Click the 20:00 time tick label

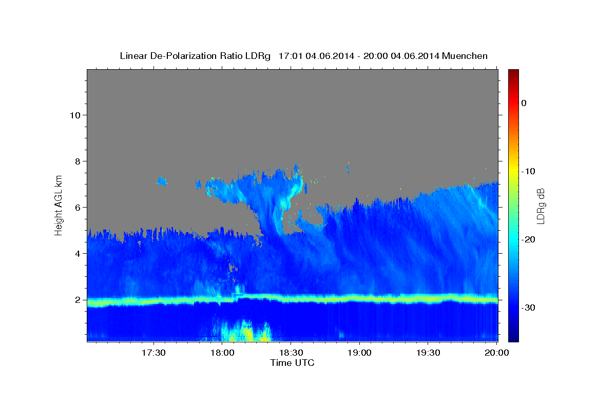497,353
